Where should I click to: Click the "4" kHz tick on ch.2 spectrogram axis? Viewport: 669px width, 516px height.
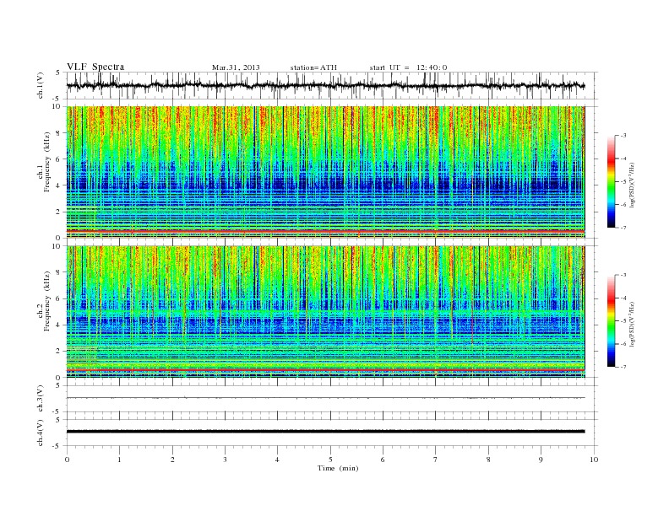(59, 325)
